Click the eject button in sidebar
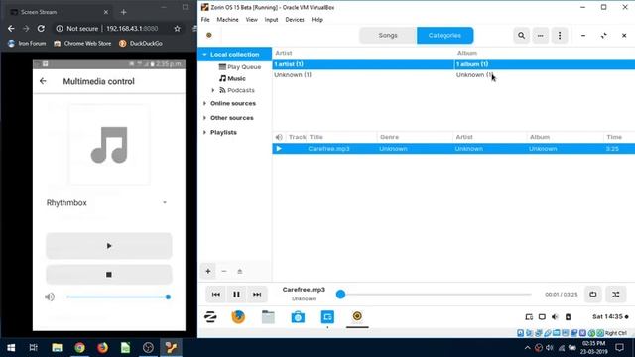Viewport: 635px width, 357px height. click(x=240, y=271)
